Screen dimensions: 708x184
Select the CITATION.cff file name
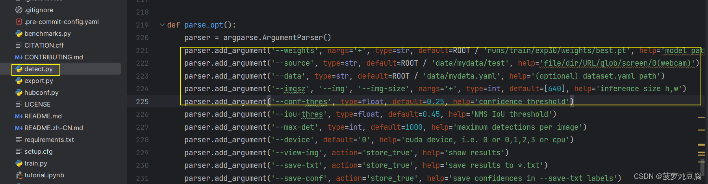pyautogui.click(x=44, y=45)
